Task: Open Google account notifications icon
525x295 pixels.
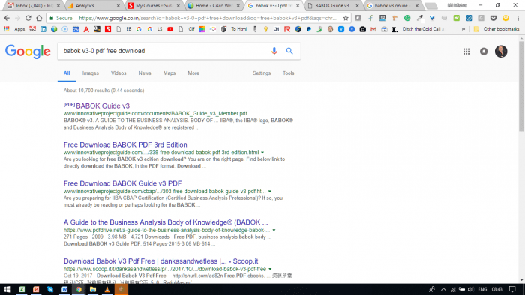Action: [484, 52]
